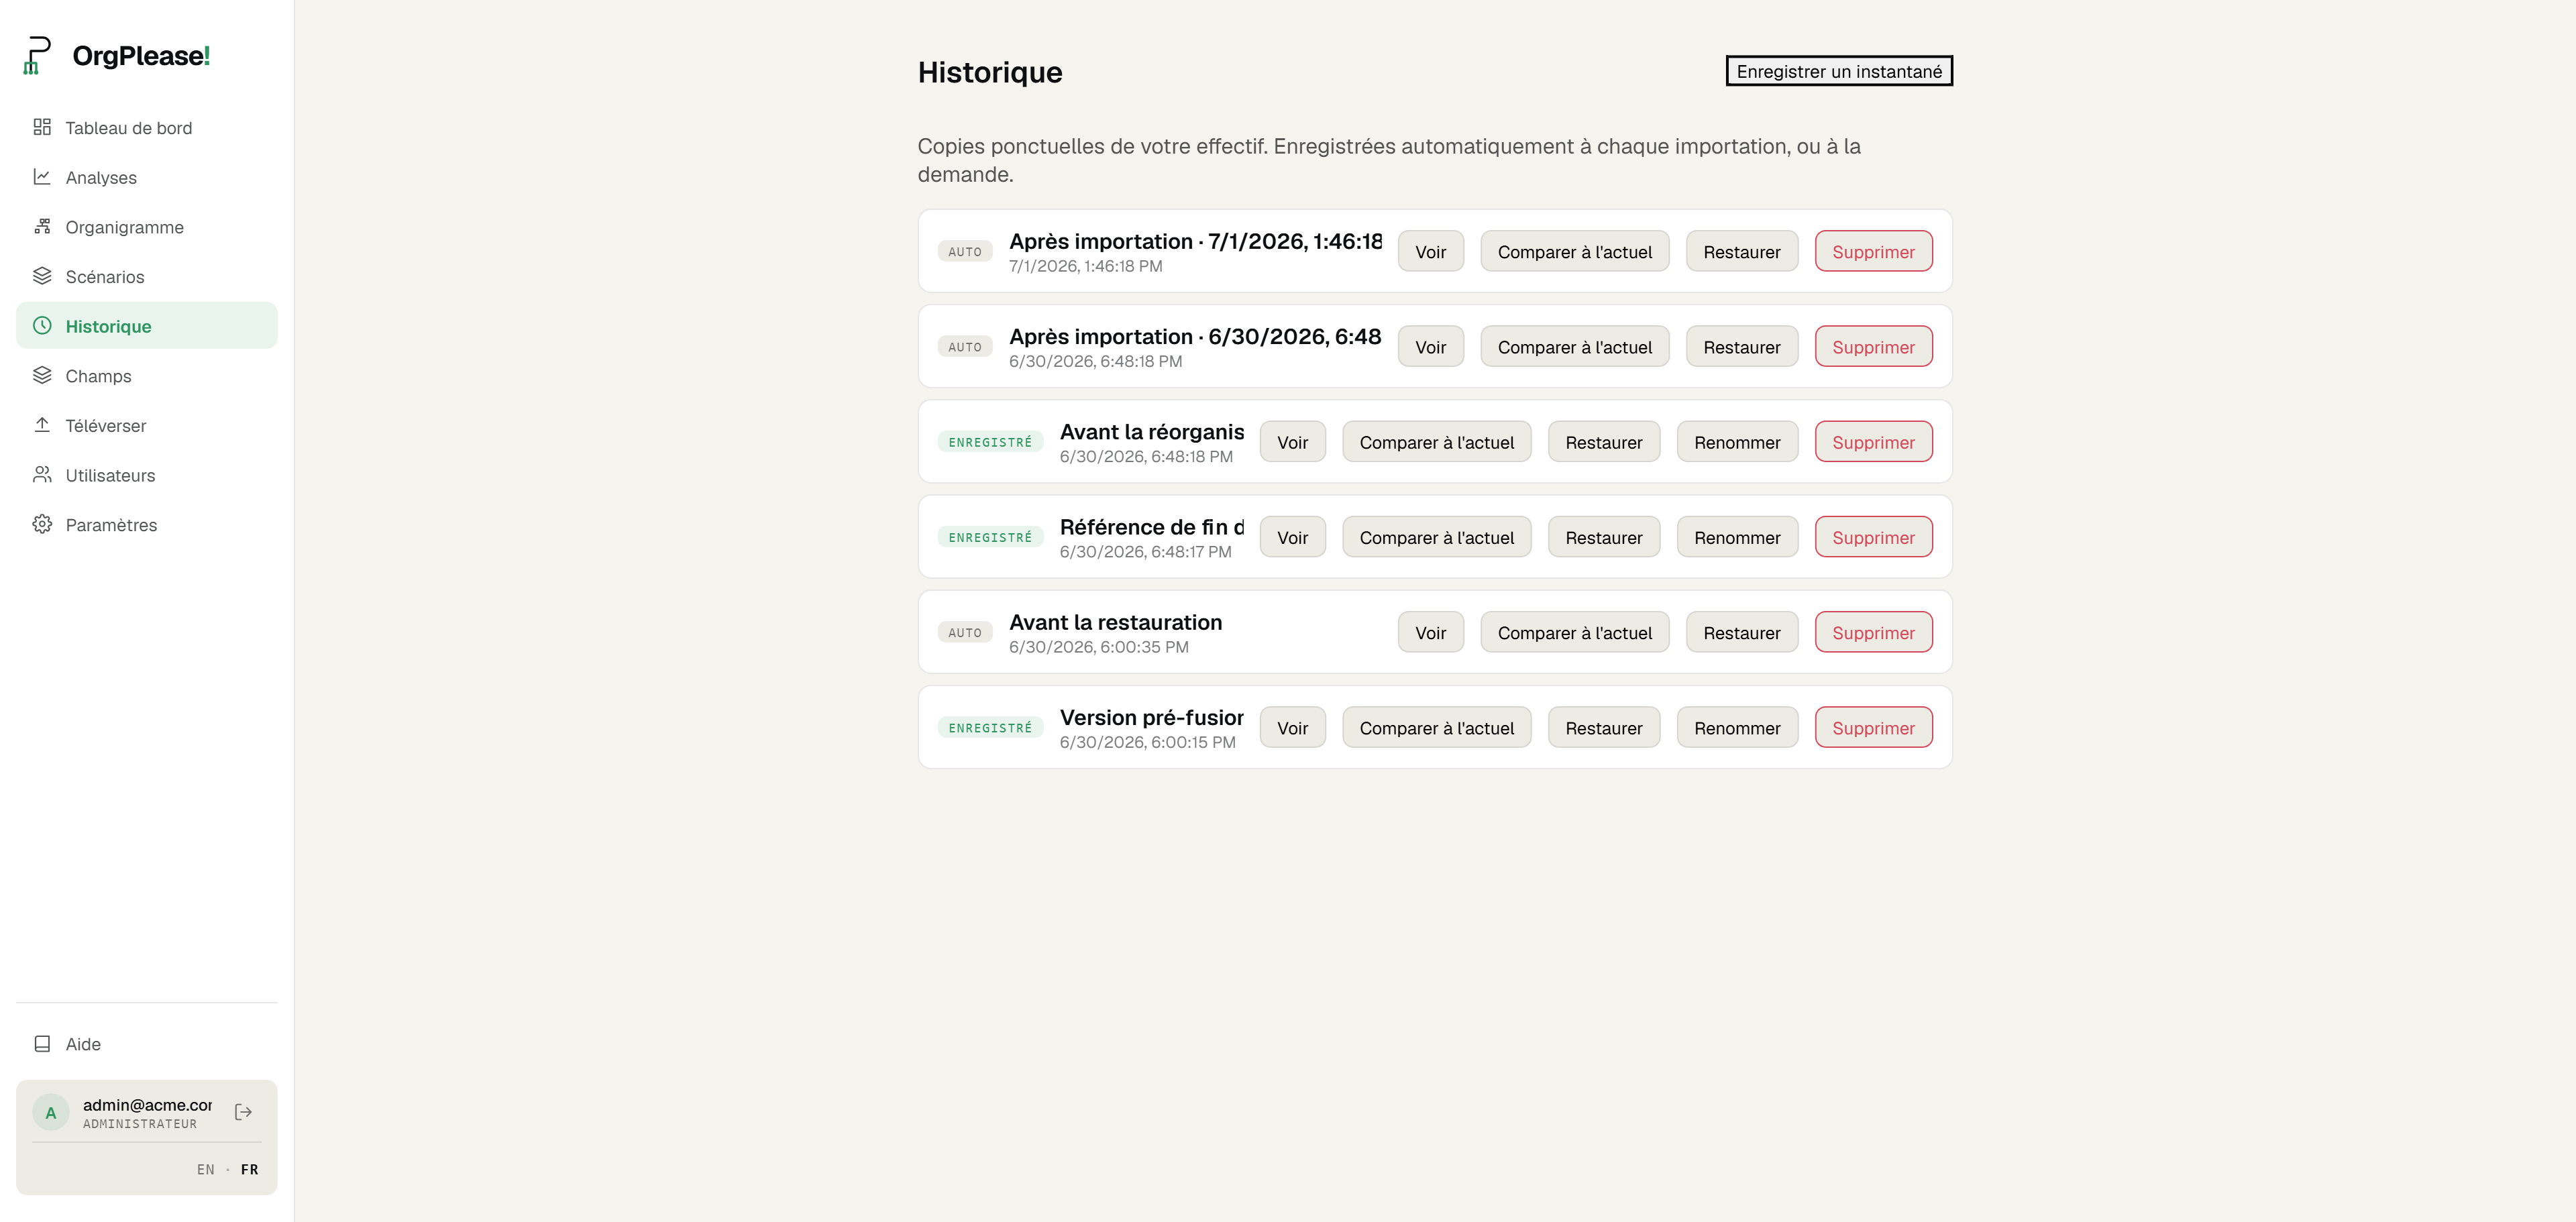
Task: Click the Utilisateurs people icon
Action: (x=42, y=475)
